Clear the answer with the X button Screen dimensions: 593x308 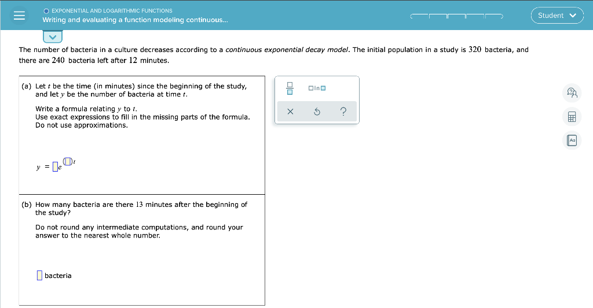tap(290, 112)
